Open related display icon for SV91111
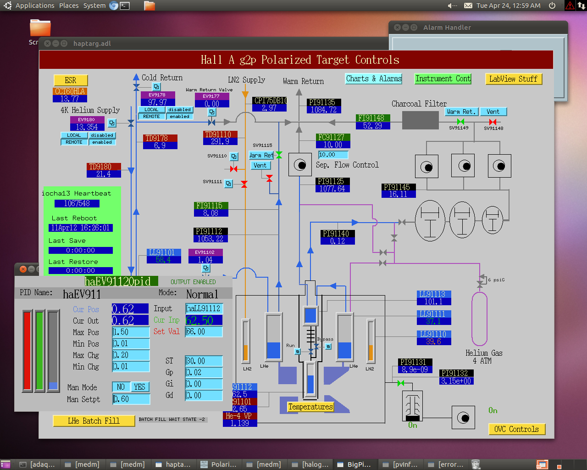Screen dimensions: 587x470 (x=228, y=184)
